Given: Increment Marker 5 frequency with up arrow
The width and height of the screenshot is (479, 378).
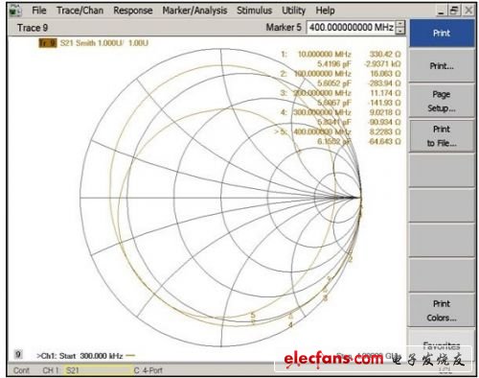Looking at the screenshot, I should [400, 24].
